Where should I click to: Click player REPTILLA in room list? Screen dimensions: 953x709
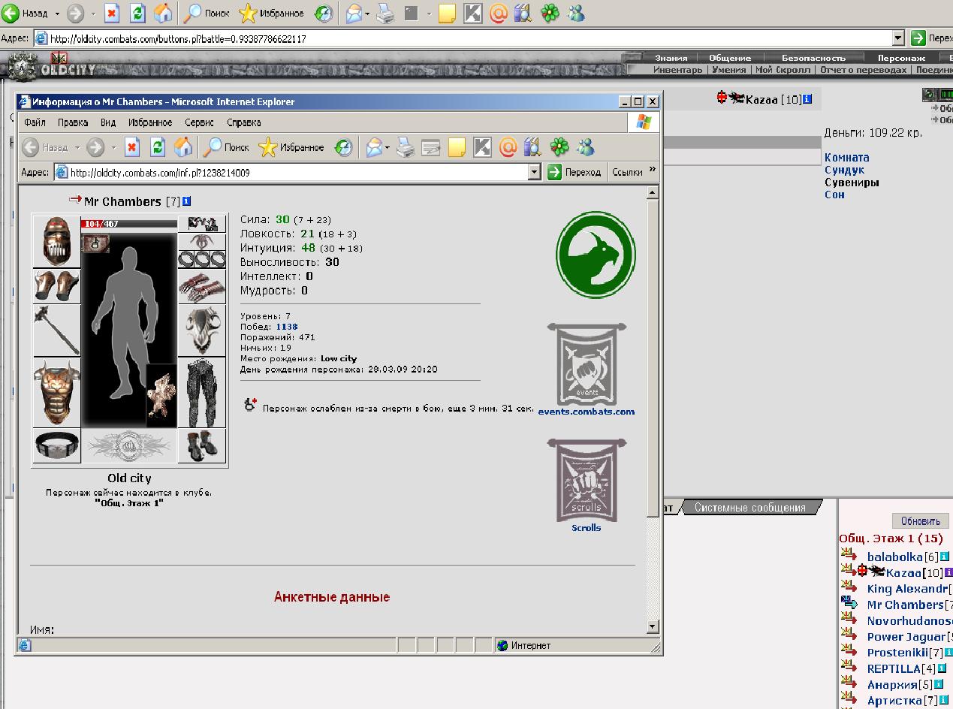894,668
